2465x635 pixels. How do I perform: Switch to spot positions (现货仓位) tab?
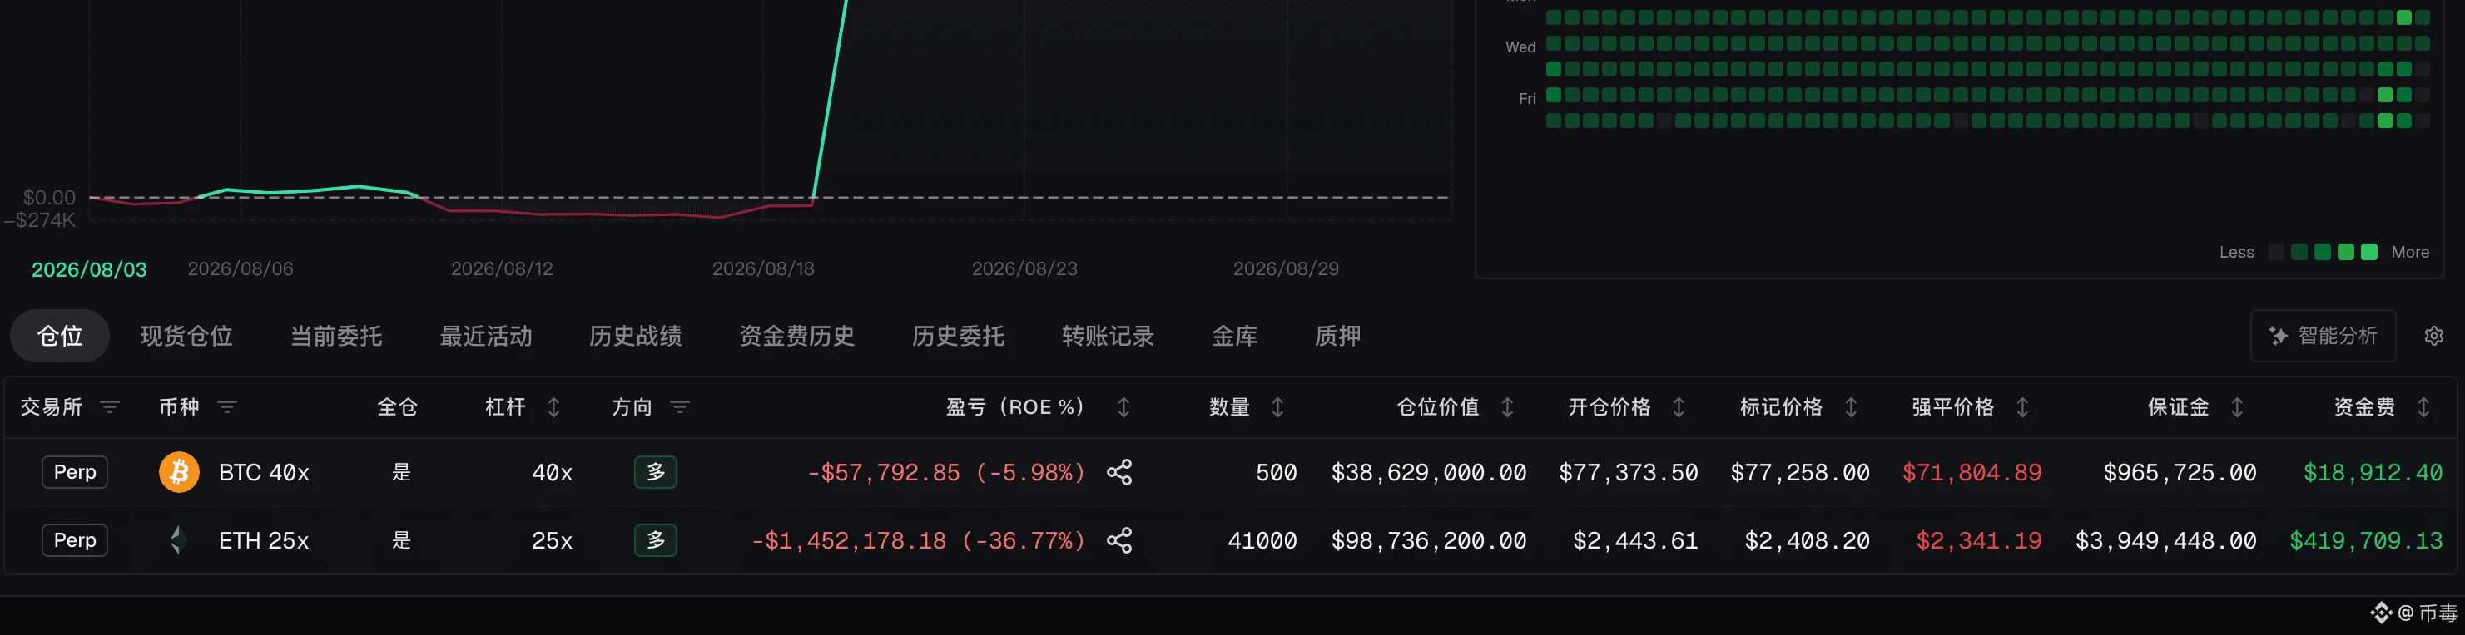(x=186, y=337)
